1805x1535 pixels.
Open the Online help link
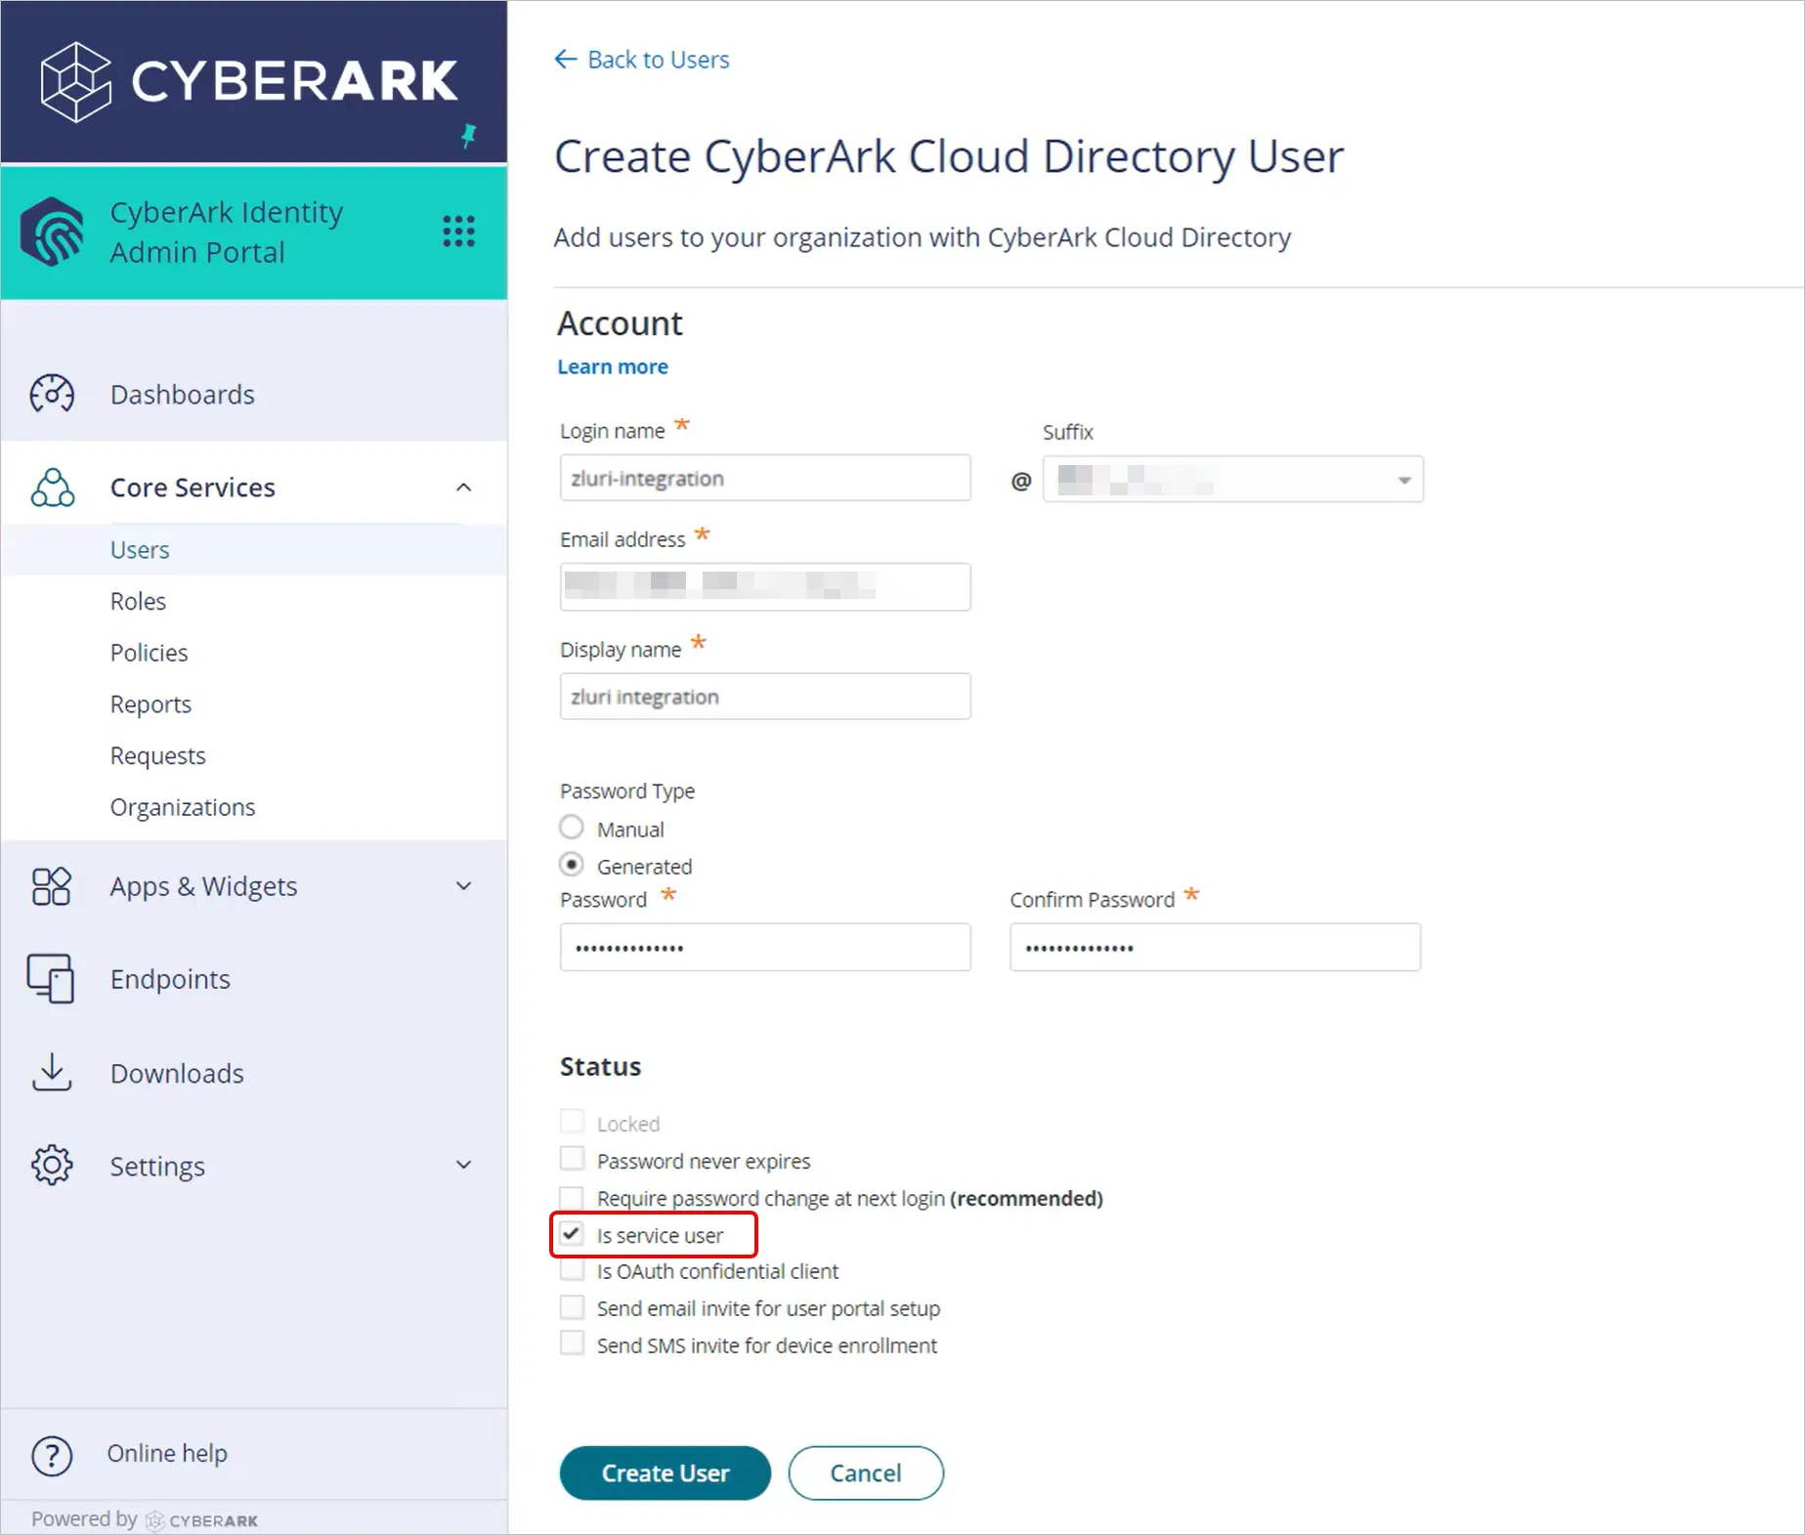[x=167, y=1454]
